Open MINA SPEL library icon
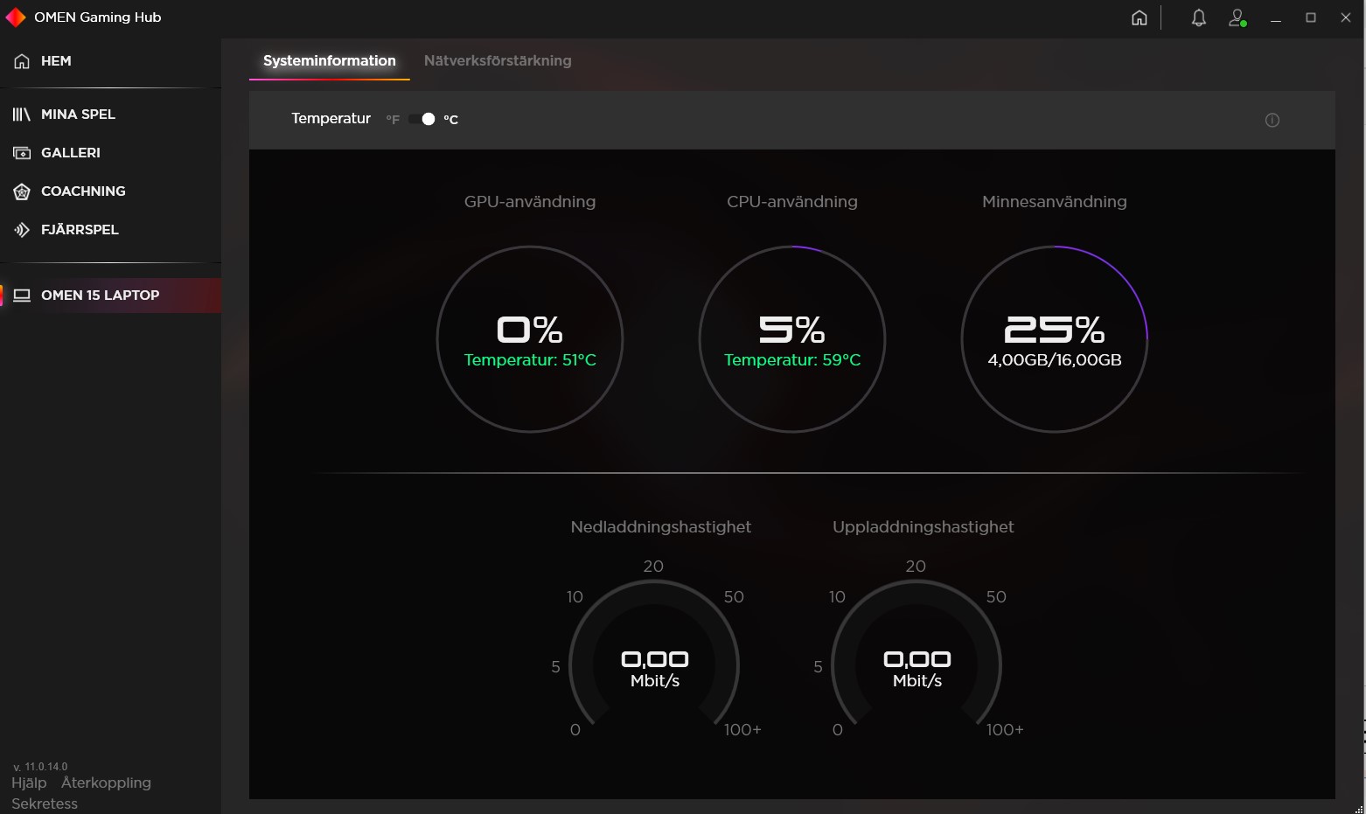 tap(21, 114)
